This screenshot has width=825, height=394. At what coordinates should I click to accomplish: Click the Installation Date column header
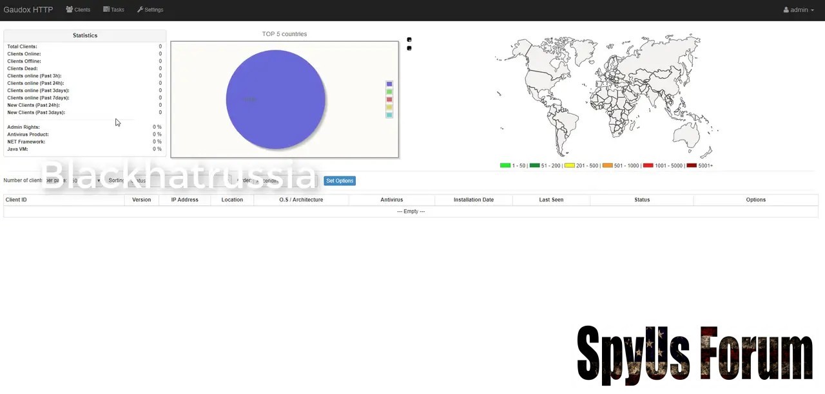point(473,200)
